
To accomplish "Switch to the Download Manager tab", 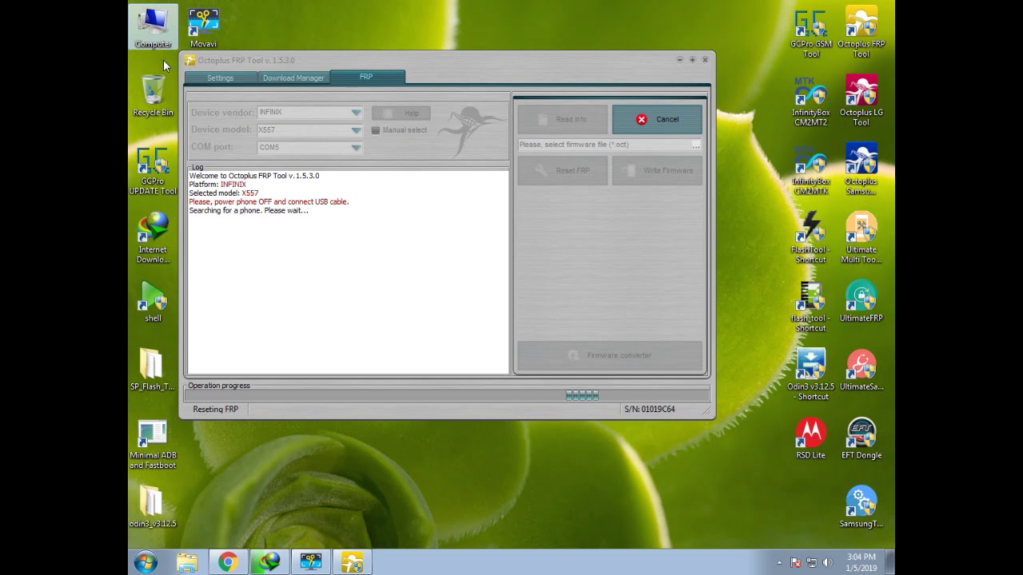I will click(293, 77).
